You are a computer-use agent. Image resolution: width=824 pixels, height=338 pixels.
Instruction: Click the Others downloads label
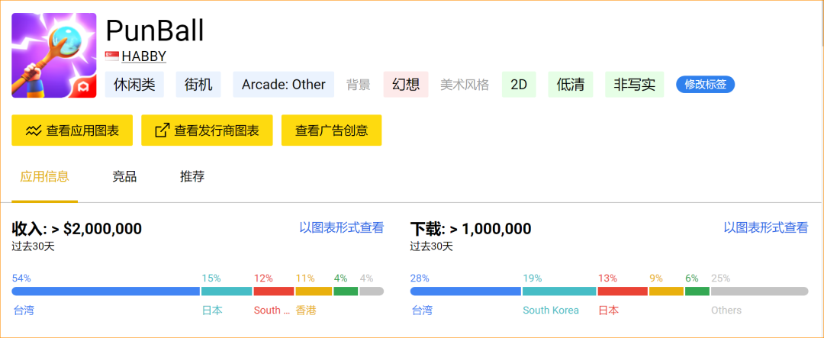[x=726, y=311]
